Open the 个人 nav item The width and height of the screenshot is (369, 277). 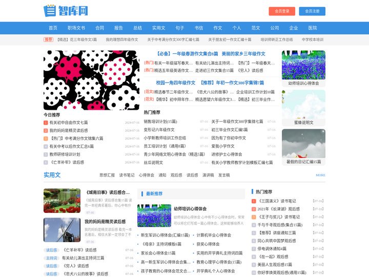point(237,28)
